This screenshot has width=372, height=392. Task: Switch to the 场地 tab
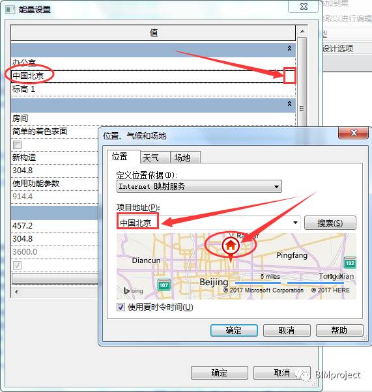[x=185, y=158]
